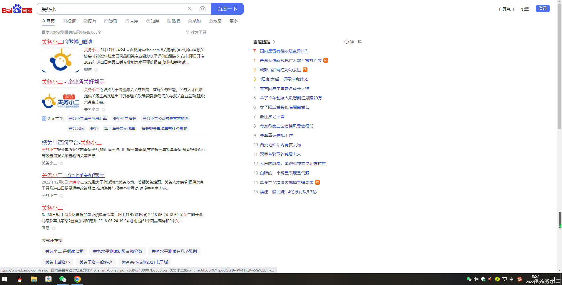Image resolution: width=562 pixels, height=285 pixels.
Task: Expand source arrow above the 为您推荐 row
Action: (103, 110)
